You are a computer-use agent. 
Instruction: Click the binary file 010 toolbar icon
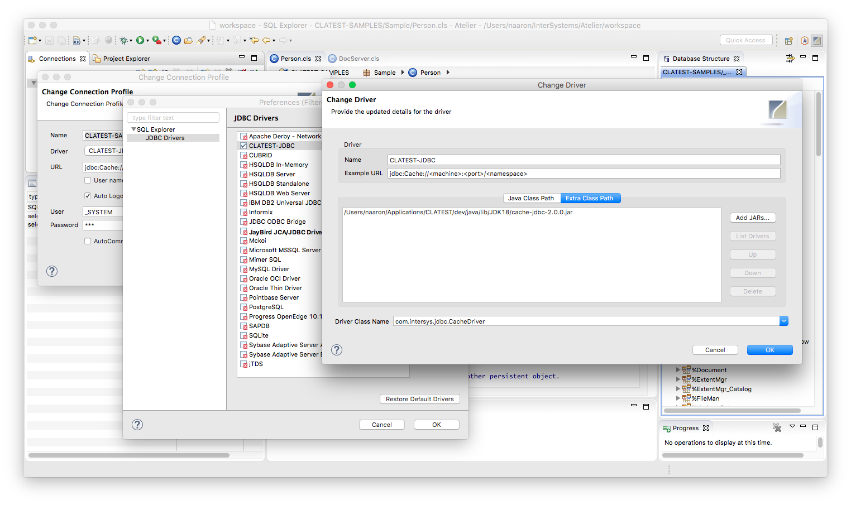coord(77,40)
